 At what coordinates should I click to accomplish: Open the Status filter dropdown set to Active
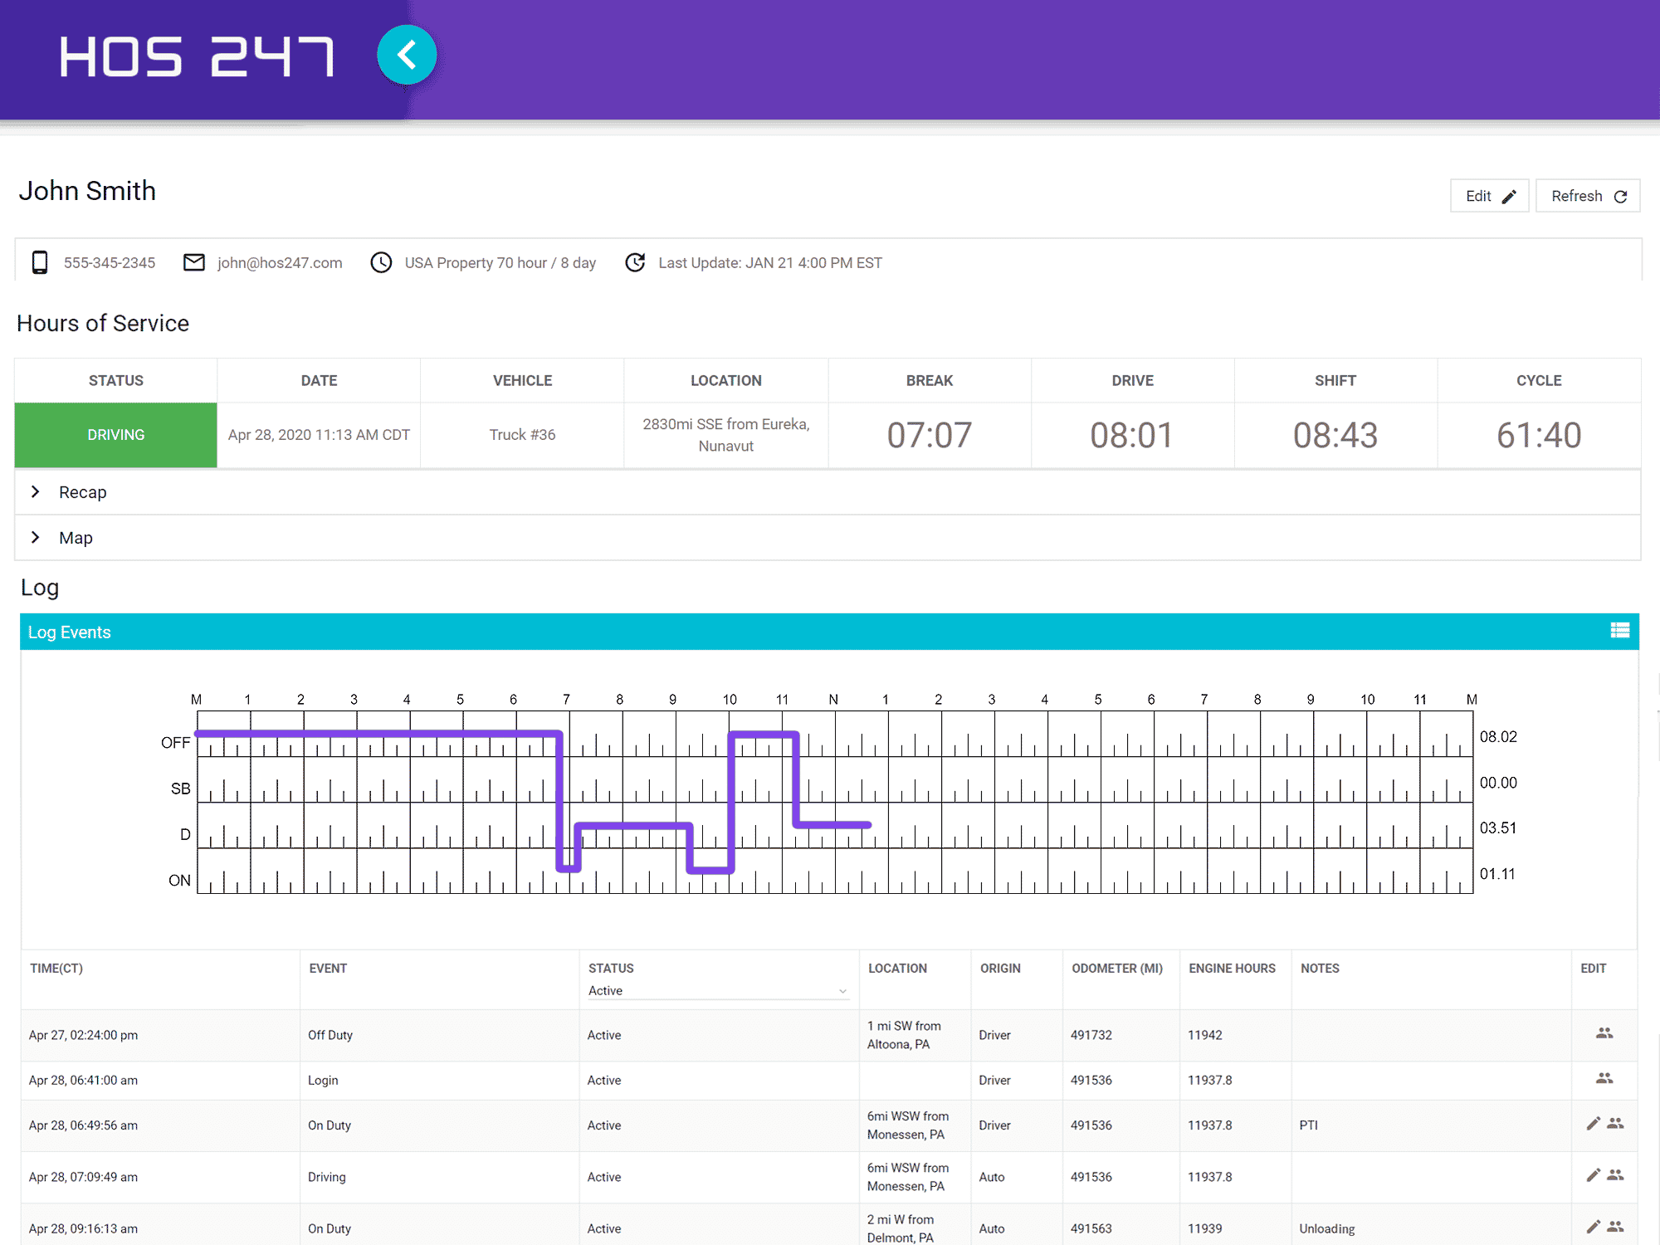pos(717,991)
